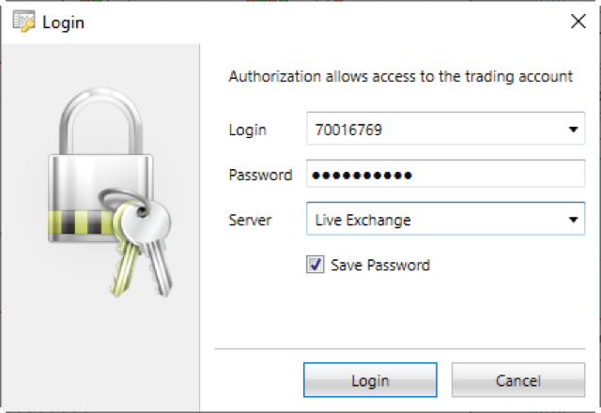Viewport: 601px width, 413px height.
Task: Close the Login dialog with the X
Action: [x=578, y=22]
